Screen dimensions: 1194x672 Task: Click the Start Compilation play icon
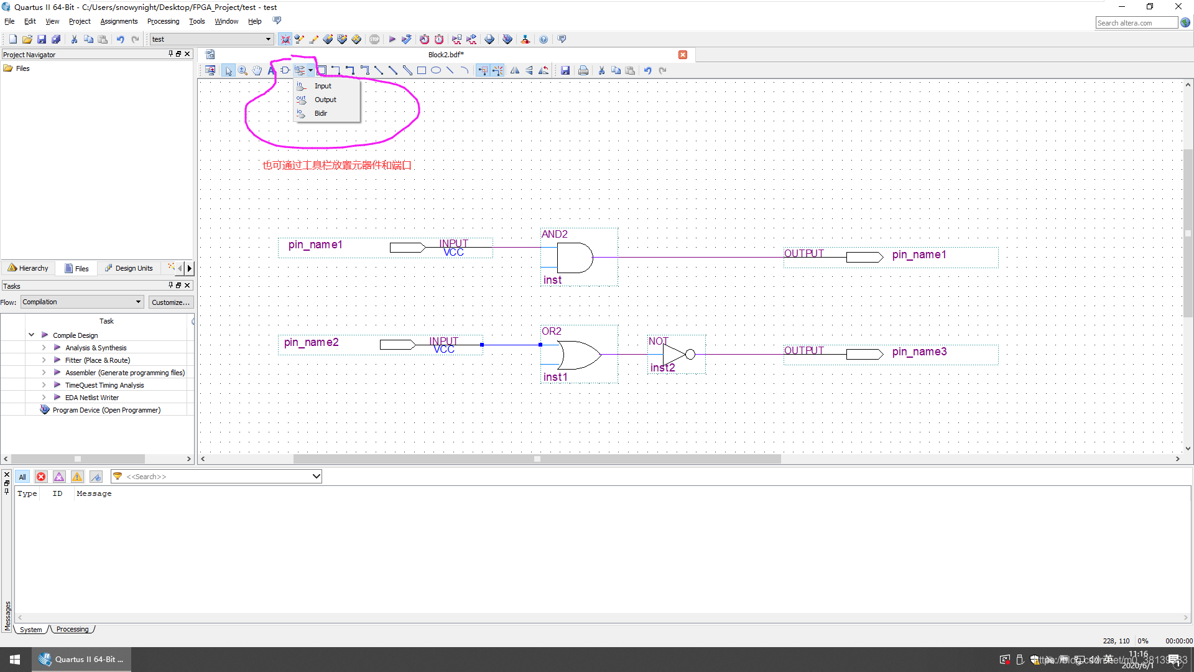click(x=392, y=39)
